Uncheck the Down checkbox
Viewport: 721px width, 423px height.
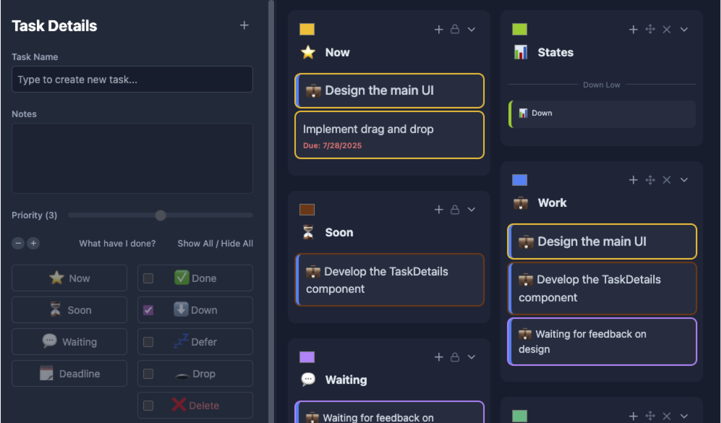pyautogui.click(x=148, y=310)
